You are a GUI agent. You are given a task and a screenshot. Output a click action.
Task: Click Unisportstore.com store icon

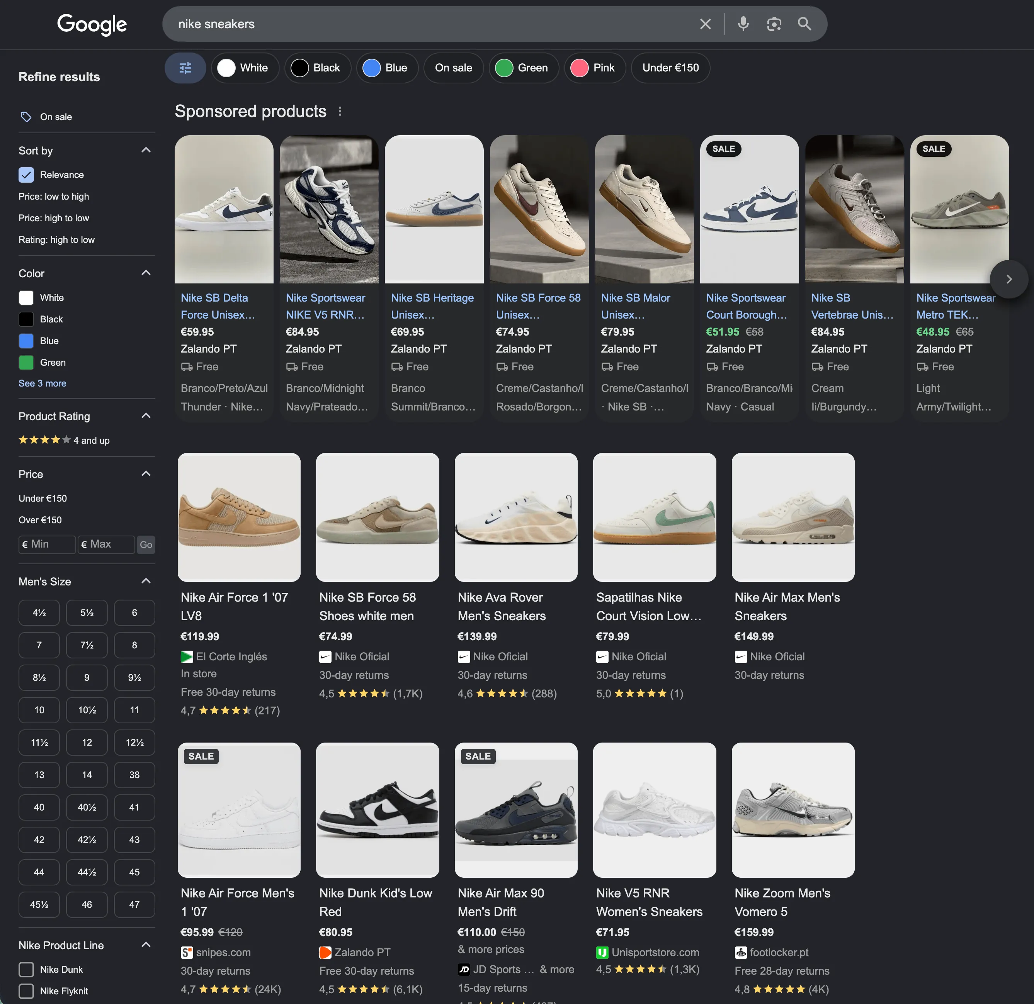click(602, 952)
